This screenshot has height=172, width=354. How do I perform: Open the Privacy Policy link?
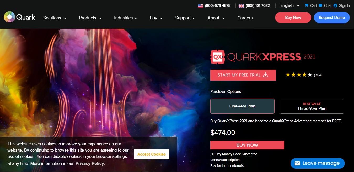pyautogui.click(x=90, y=164)
